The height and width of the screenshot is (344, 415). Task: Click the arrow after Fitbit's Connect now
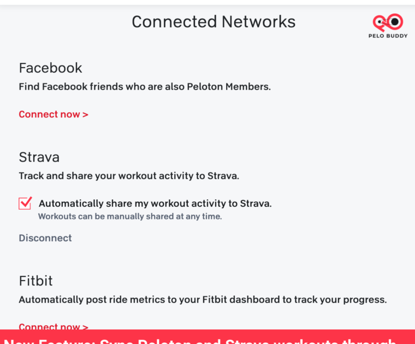coord(85,327)
